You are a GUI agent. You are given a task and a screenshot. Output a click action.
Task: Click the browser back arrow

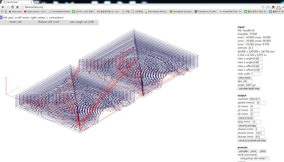click(3, 7)
